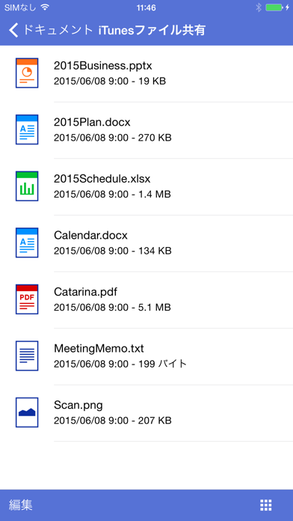Tap the green spreadsheet icon for 2015Schedule.xlsx
This screenshot has height=521, width=293.
pyautogui.click(x=27, y=186)
